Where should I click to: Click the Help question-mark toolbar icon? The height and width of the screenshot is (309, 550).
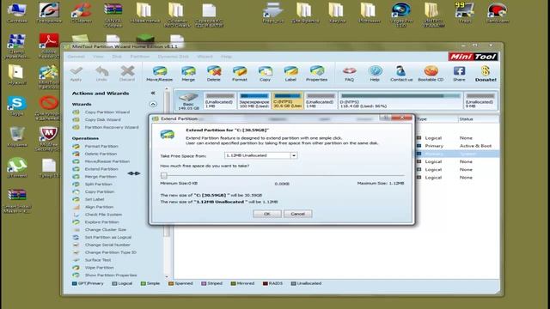coord(375,74)
